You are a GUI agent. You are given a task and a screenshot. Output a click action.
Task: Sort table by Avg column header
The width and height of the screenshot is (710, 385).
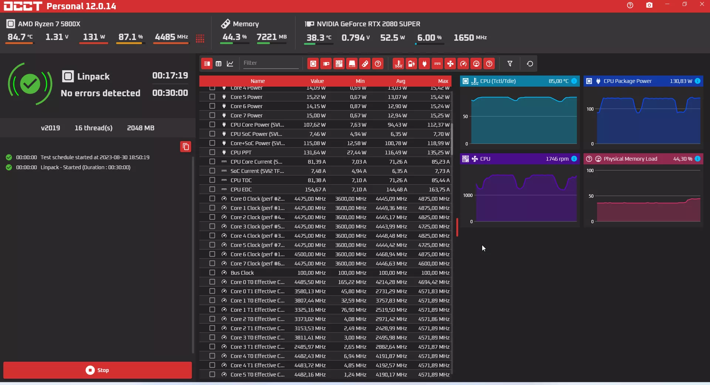point(401,81)
